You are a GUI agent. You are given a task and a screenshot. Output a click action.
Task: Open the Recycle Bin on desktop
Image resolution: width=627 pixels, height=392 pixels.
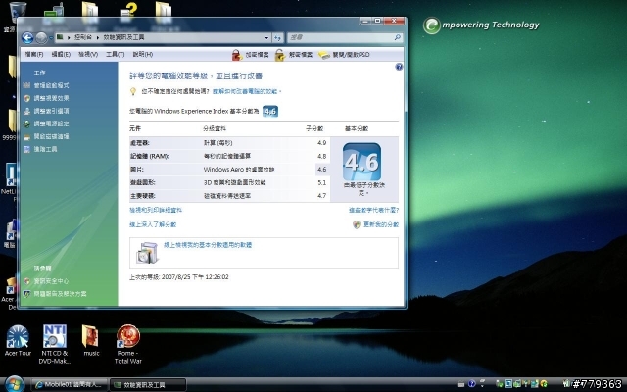pyautogui.click(x=18, y=12)
